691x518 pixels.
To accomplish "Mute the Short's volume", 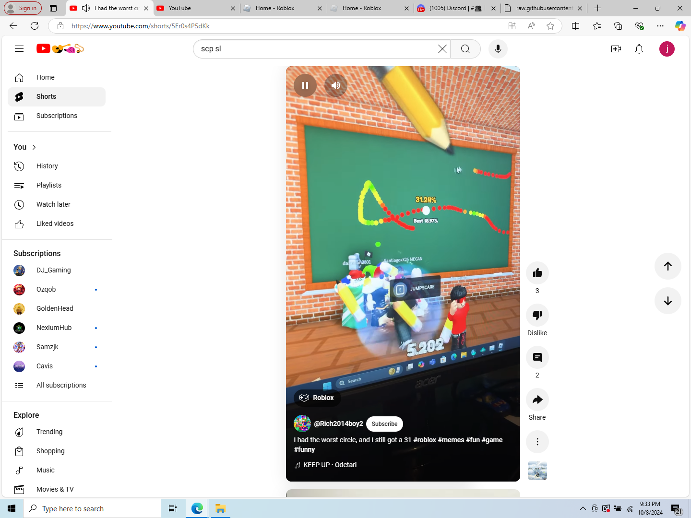I will click(x=336, y=85).
